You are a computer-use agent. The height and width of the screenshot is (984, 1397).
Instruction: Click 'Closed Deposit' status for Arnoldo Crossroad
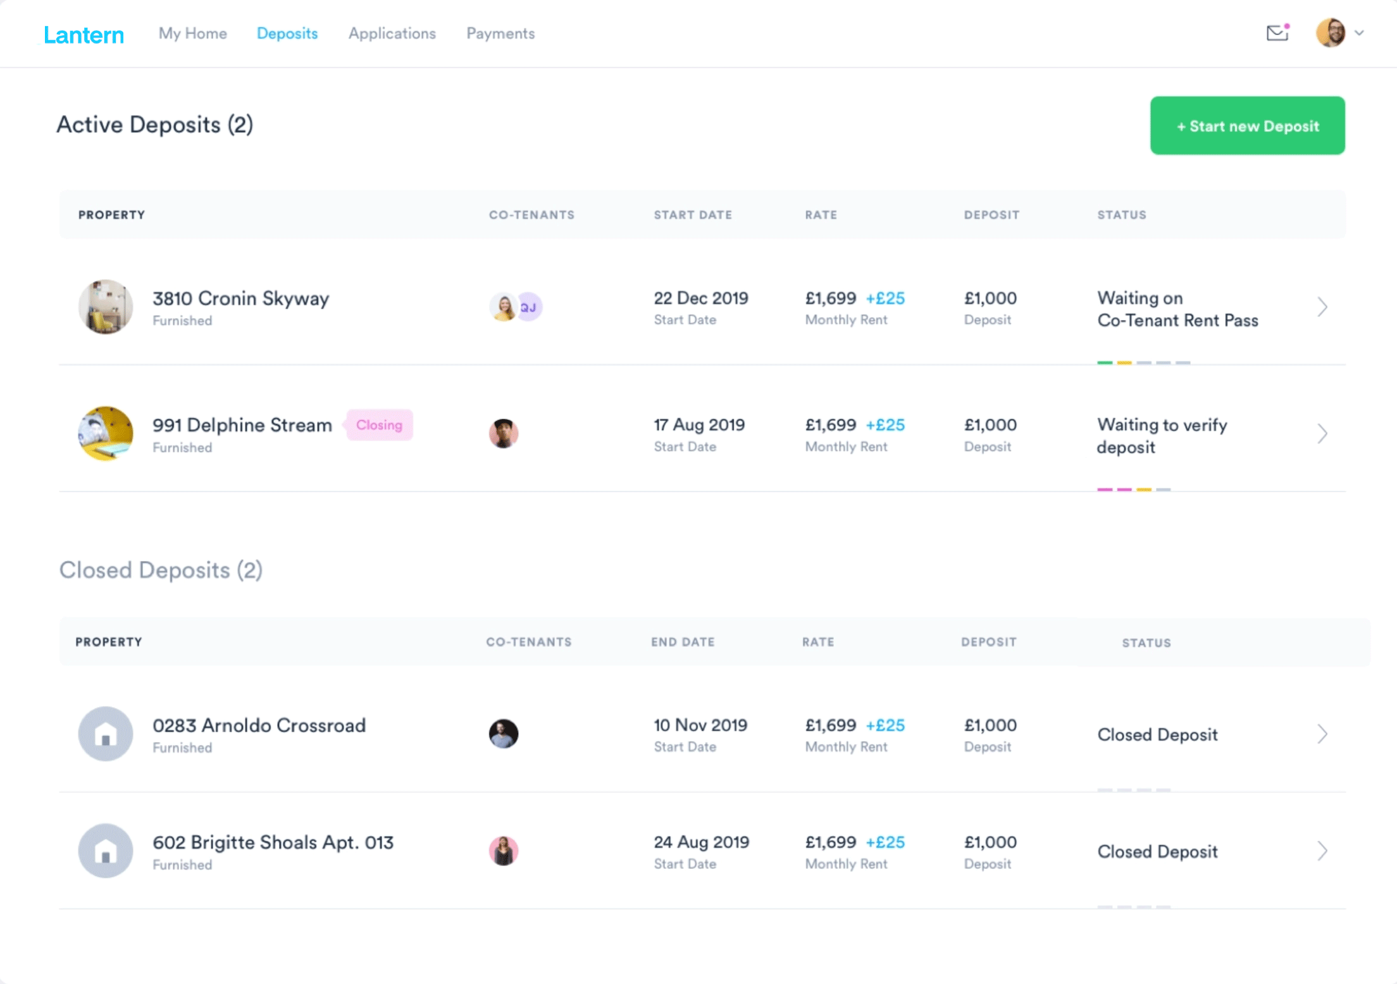1157,734
